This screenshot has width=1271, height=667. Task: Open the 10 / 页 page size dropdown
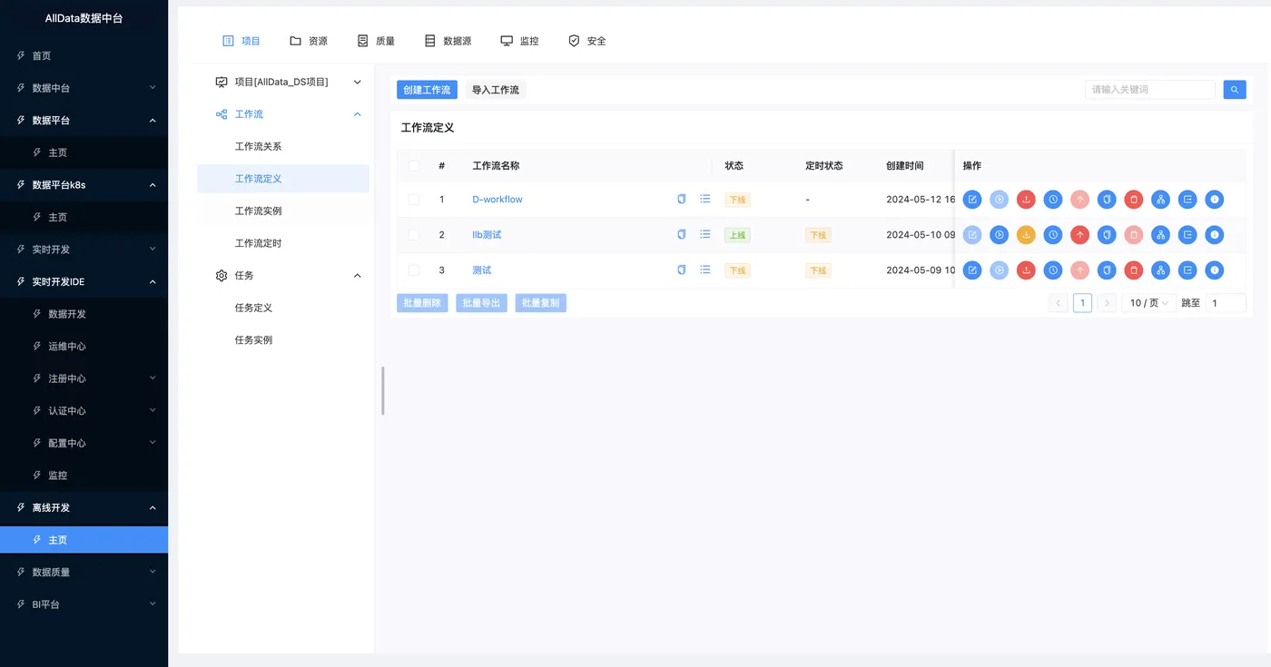tap(1148, 303)
